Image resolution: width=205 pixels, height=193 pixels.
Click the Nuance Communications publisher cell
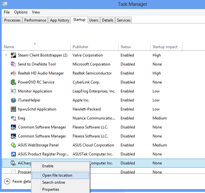(94, 118)
